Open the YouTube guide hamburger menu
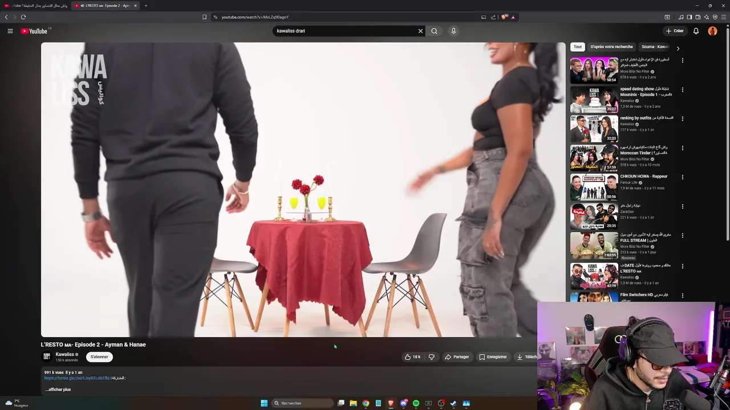 pos(10,31)
